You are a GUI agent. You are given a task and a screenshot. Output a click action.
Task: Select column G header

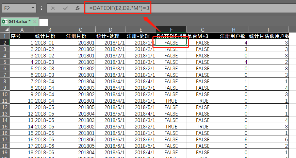point(202,30)
